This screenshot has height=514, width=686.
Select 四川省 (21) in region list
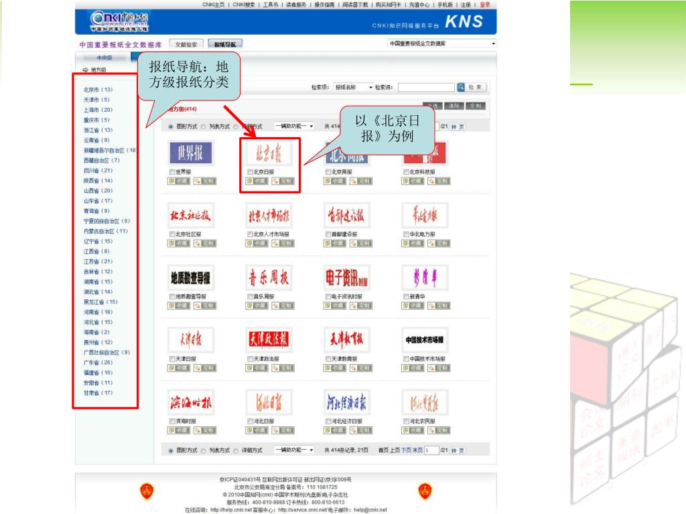[98, 171]
